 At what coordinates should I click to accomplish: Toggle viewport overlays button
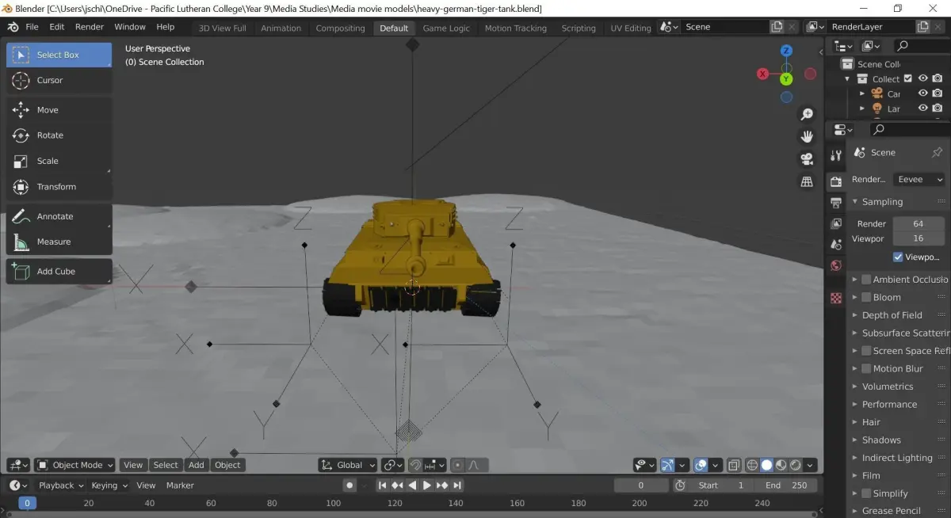tap(701, 465)
